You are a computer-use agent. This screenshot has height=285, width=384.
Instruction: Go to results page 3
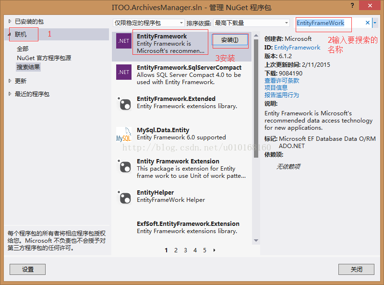tap(185, 250)
